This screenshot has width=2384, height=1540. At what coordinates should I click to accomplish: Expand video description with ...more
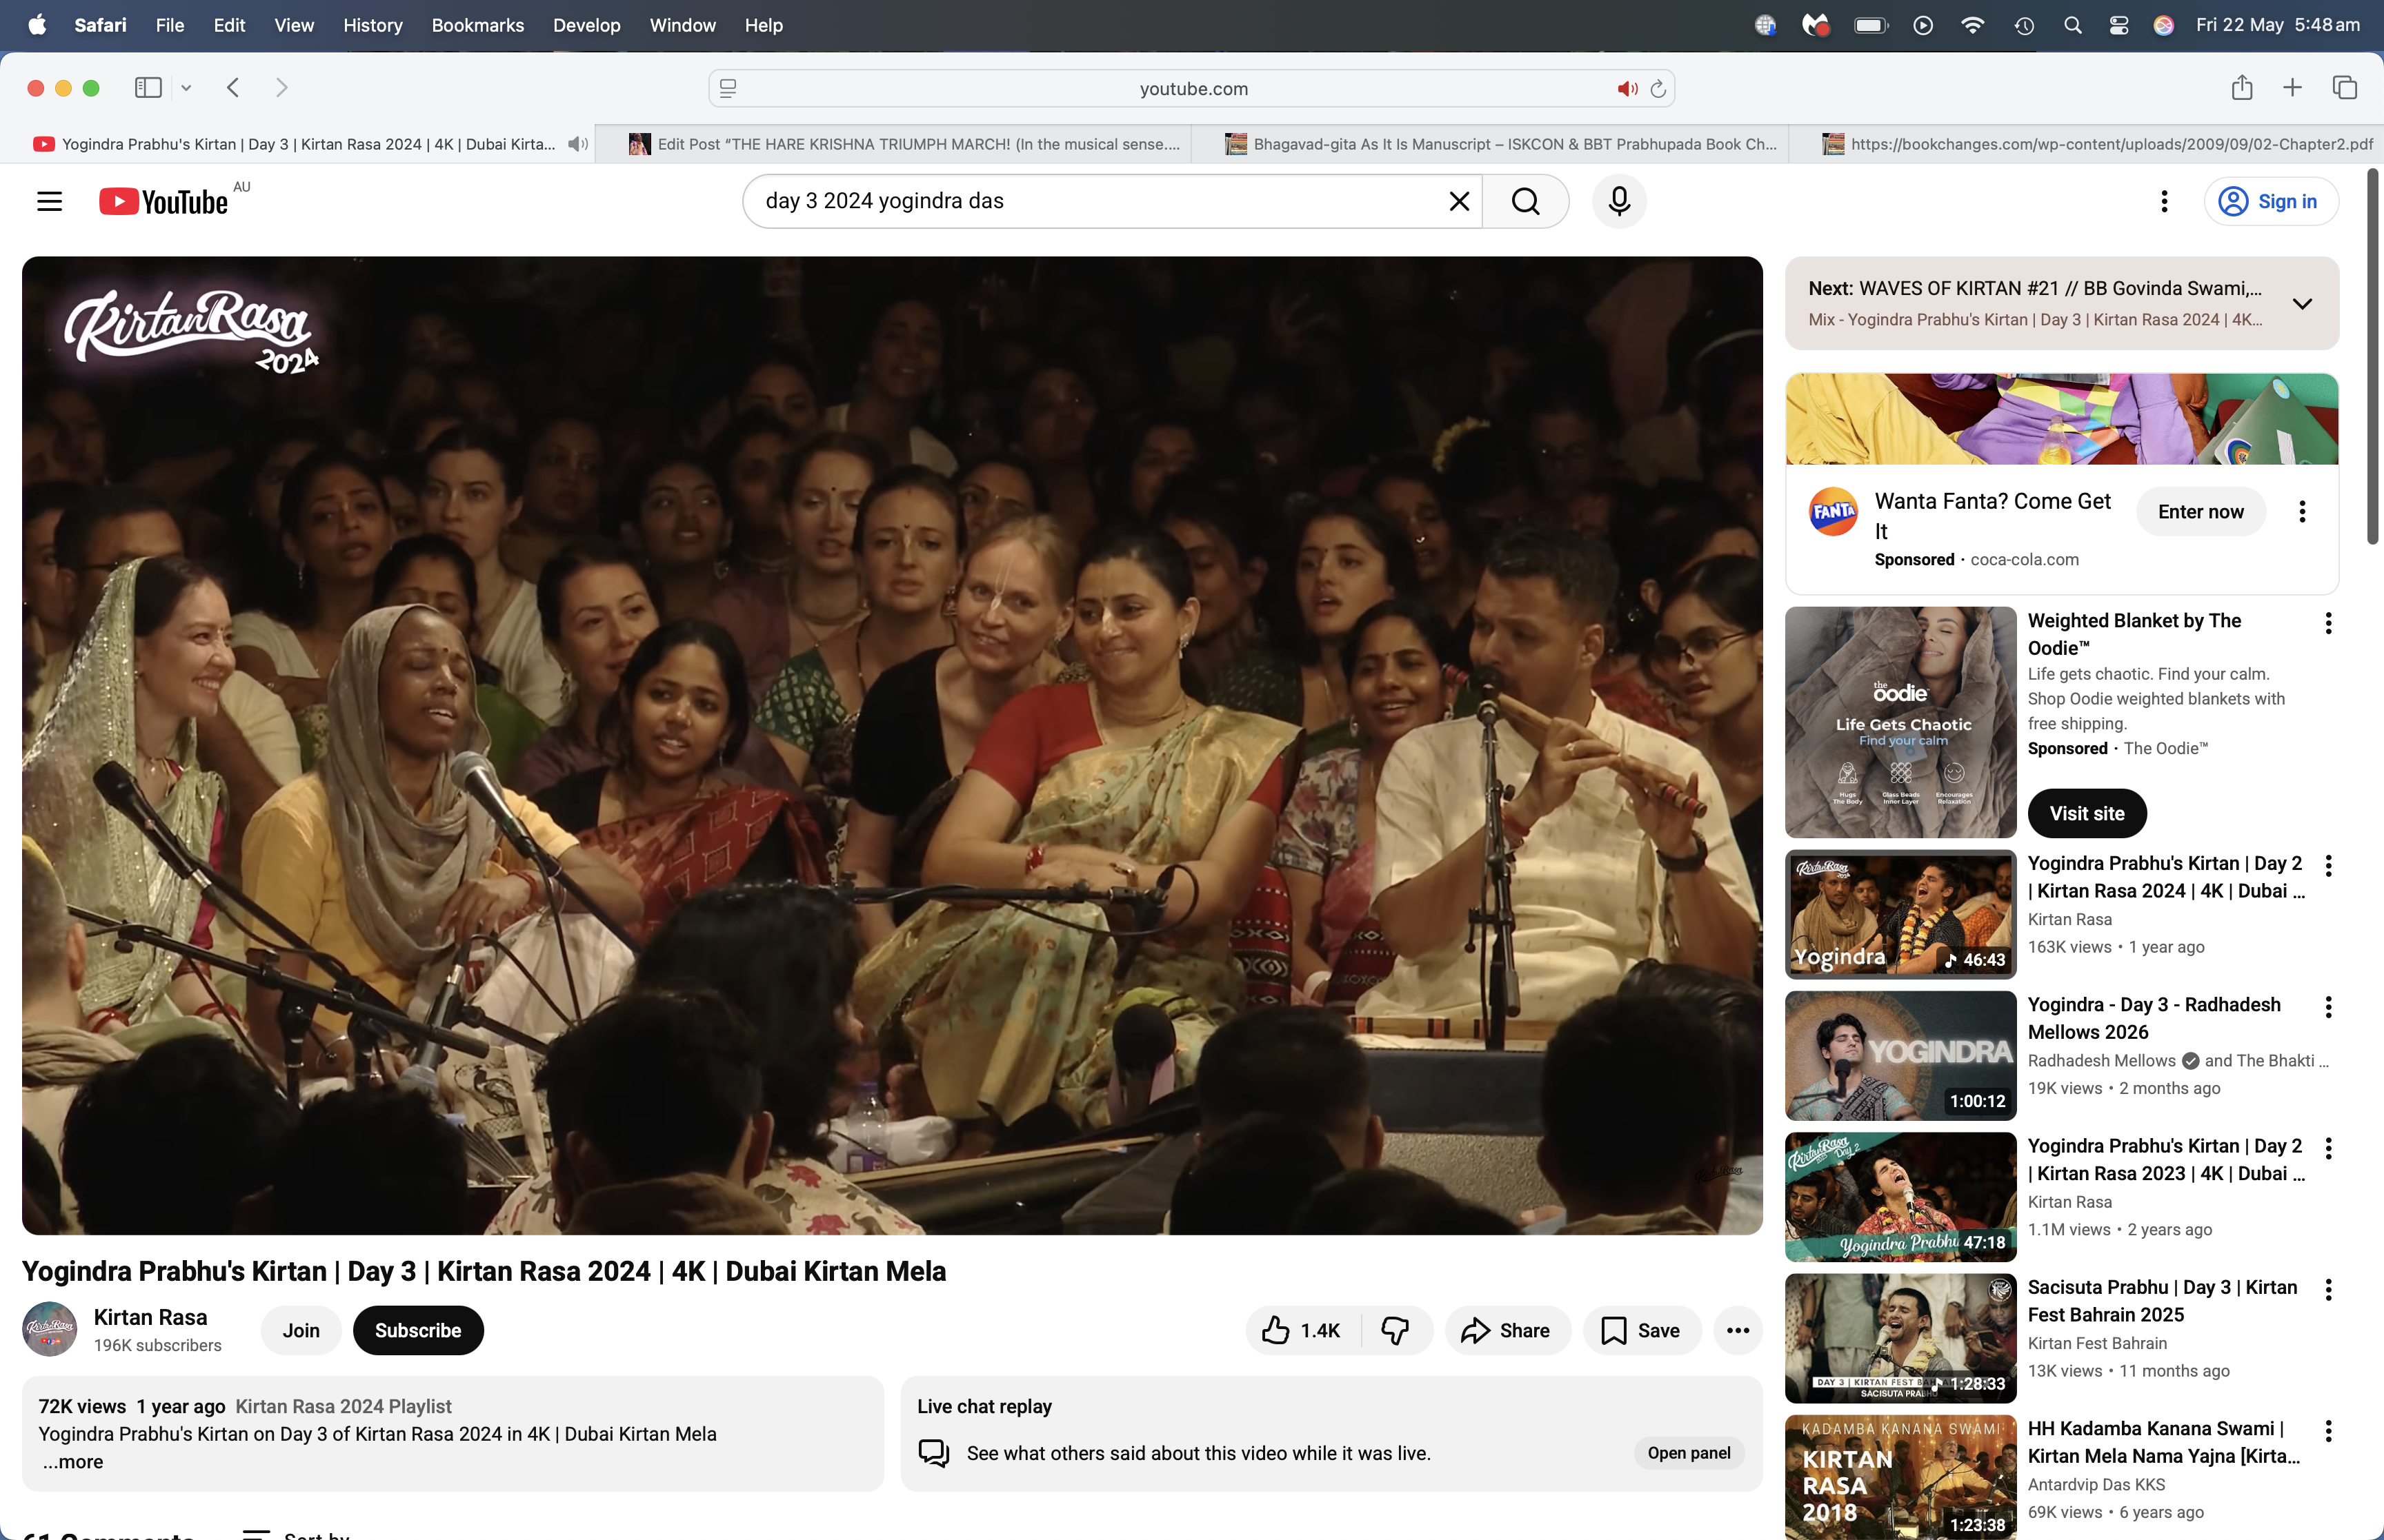(x=72, y=1461)
